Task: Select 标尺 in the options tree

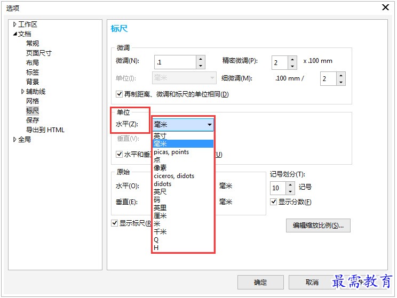Action: tap(33, 110)
